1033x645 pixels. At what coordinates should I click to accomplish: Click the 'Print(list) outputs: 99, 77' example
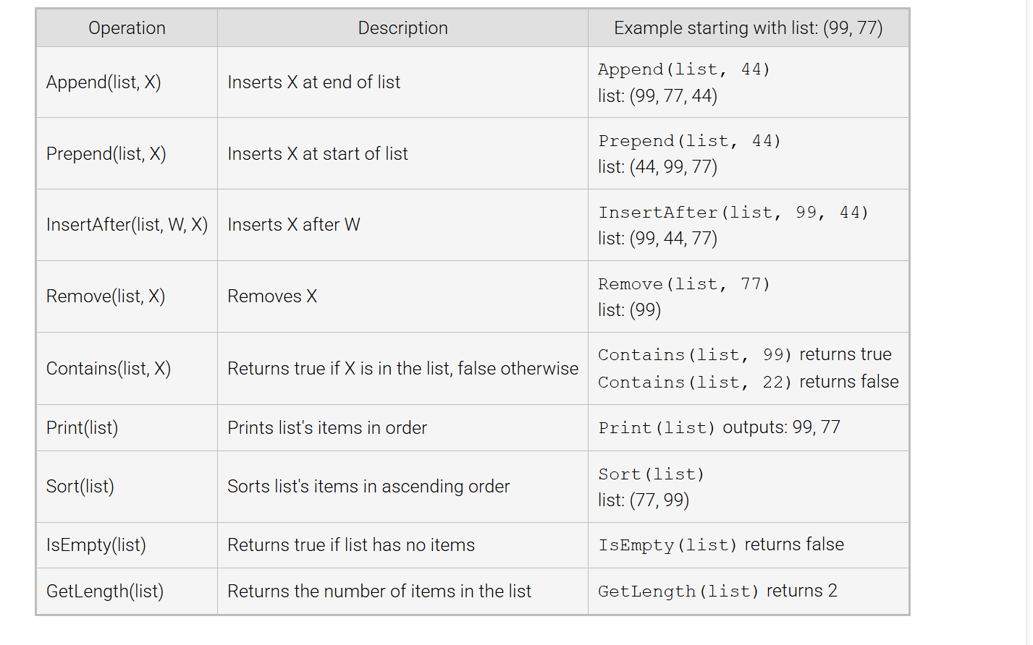[719, 428]
